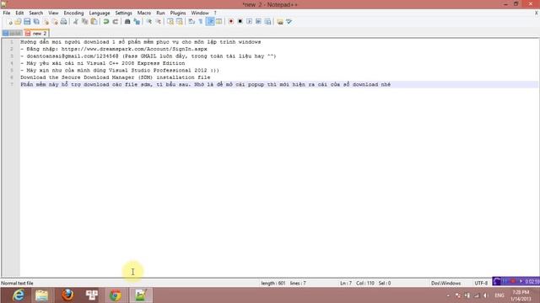
Task: Close document with menu bar X
Action: click(x=537, y=13)
